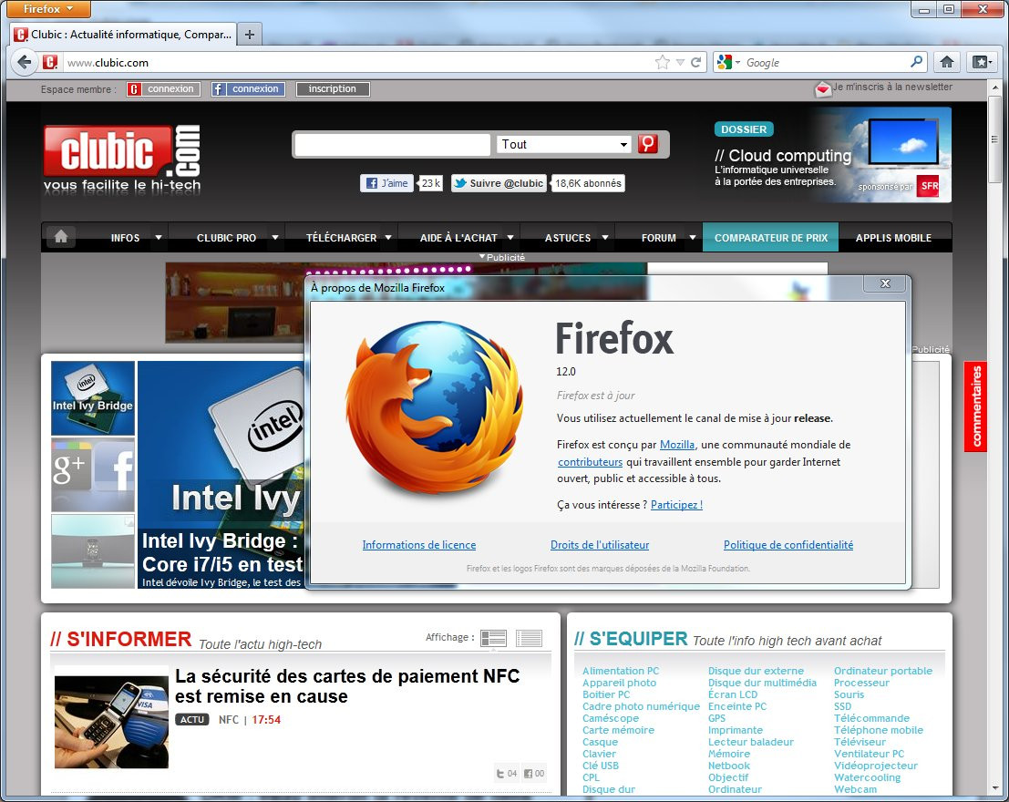Expand the CLUBIC PRO menu arrow

[274, 238]
